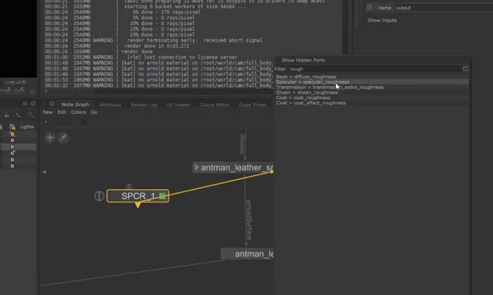The height and width of the screenshot is (295, 493).
Task: Click the search magnifier icon in left panel
Action: (x=31, y=115)
